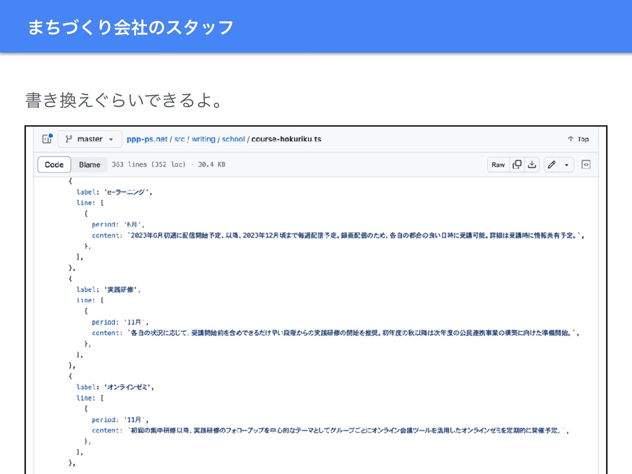Navigate to the school folder breadcrumb
Screen dimensions: 632x474
point(233,139)
